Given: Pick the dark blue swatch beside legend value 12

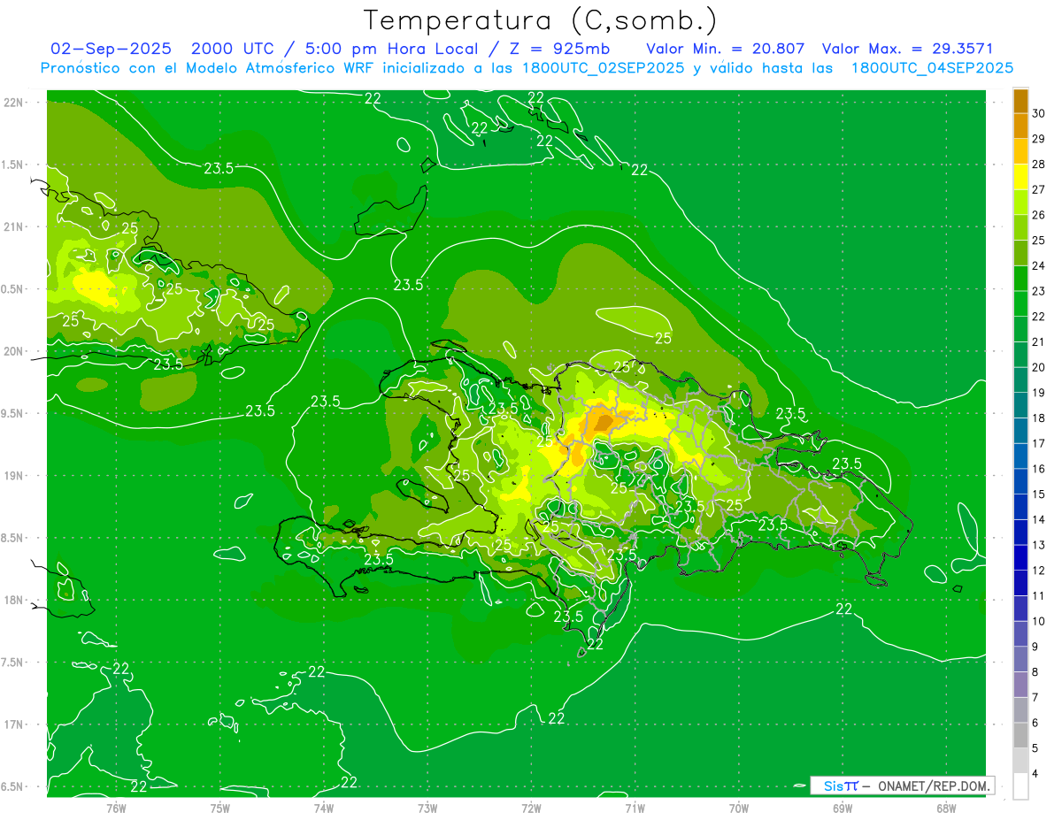Looking at the screenshot, I should coord(1020,557).
